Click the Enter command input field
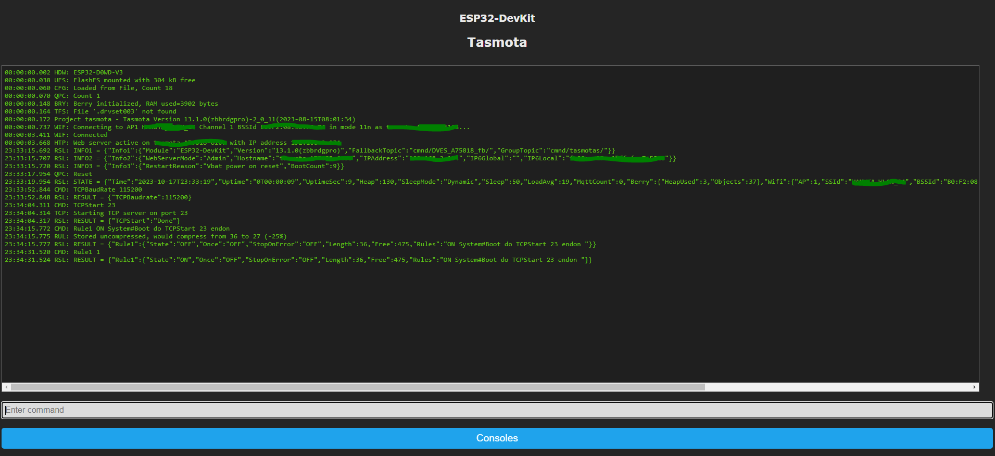 click(x=497, y=410)
